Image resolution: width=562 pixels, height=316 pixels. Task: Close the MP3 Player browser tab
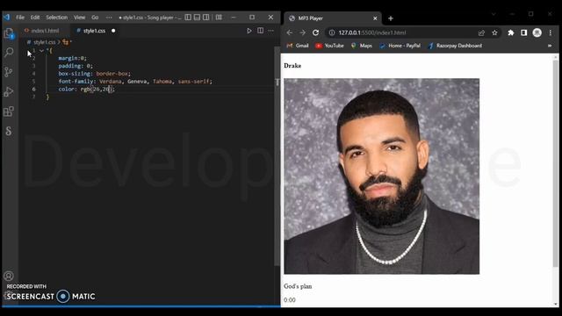click(375, 18)
